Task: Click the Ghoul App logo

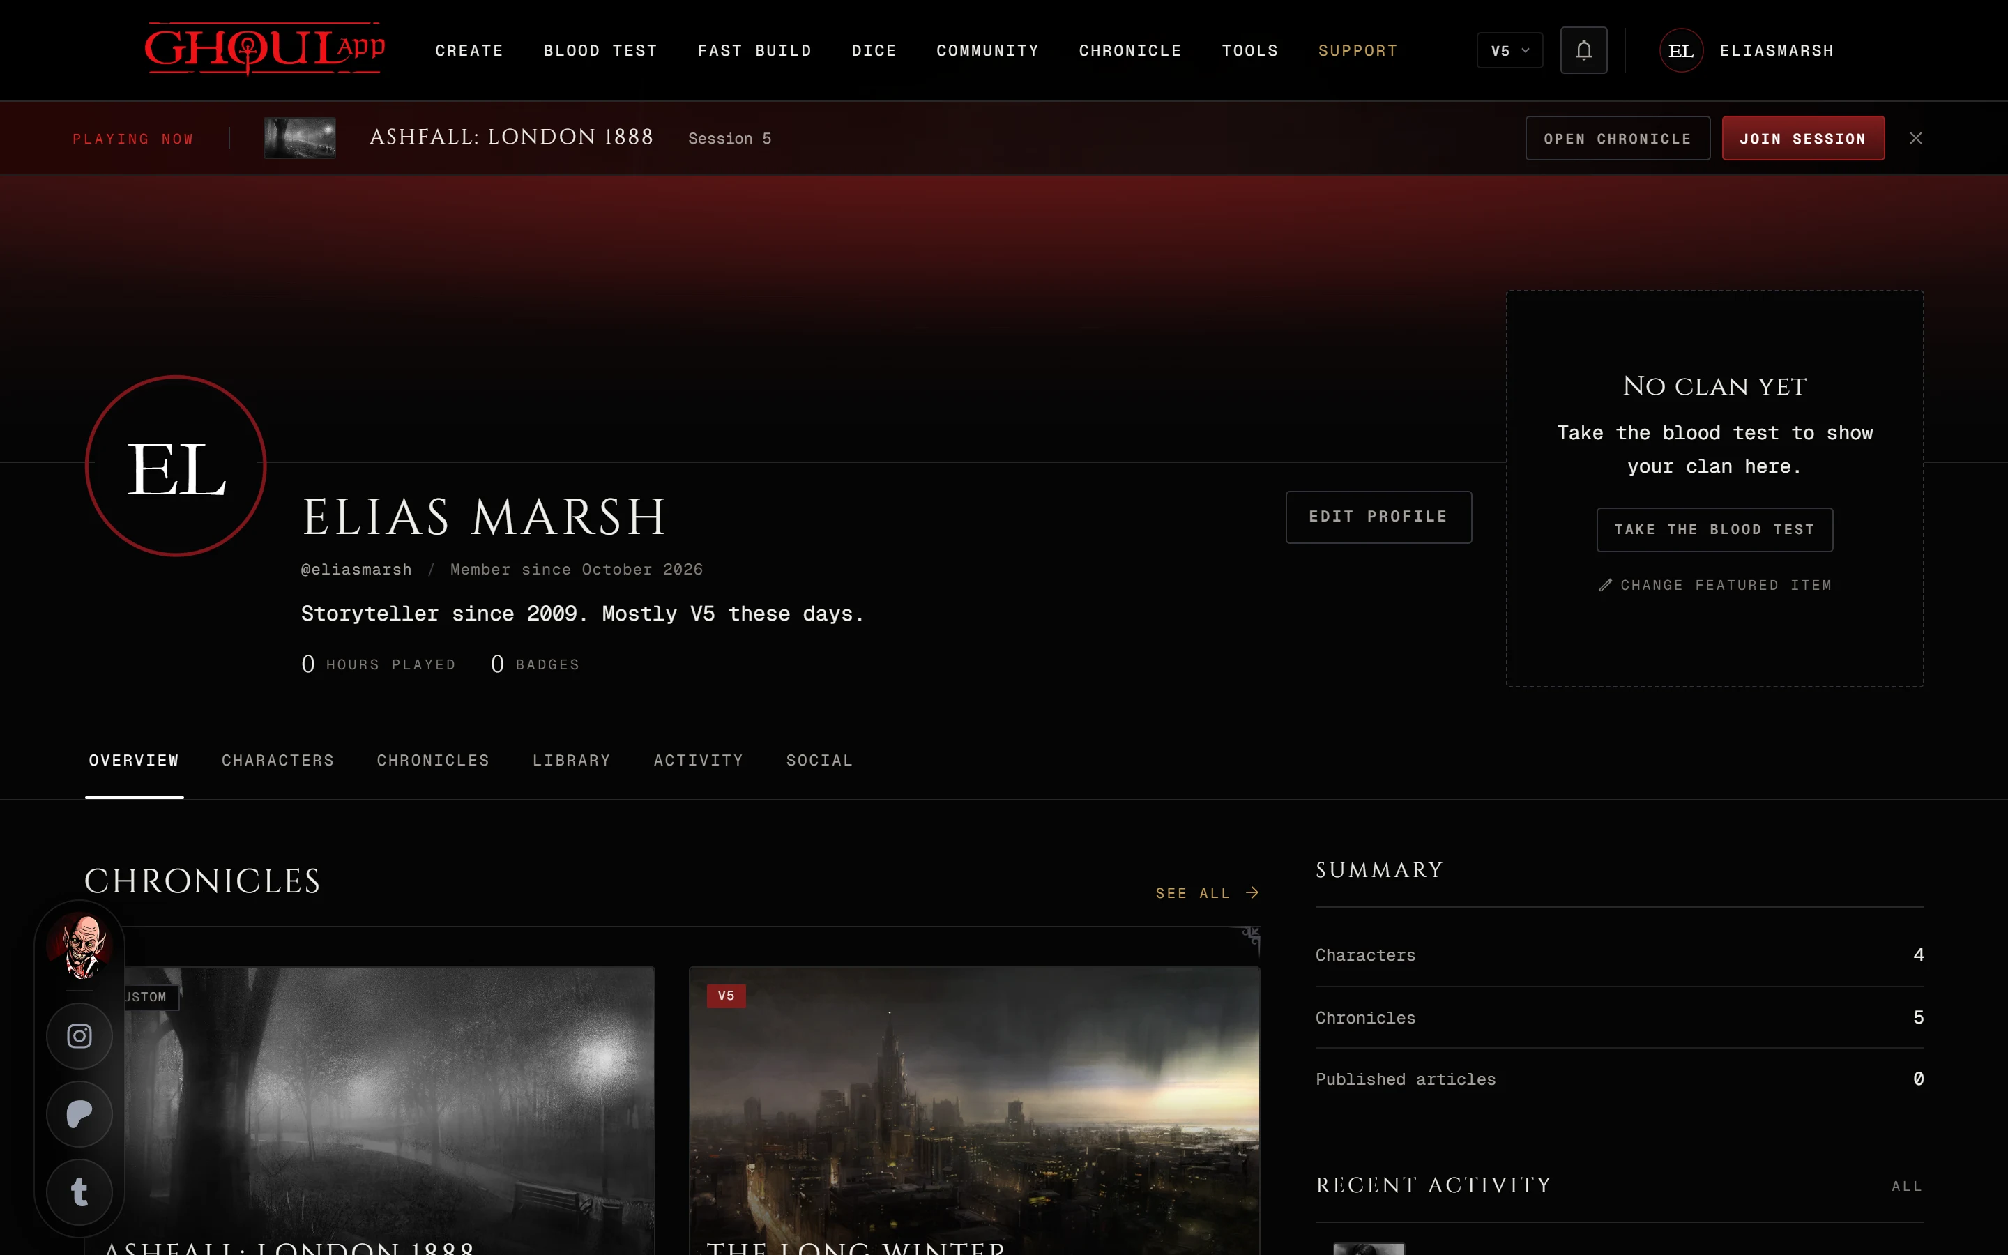Action: (265, 49)
